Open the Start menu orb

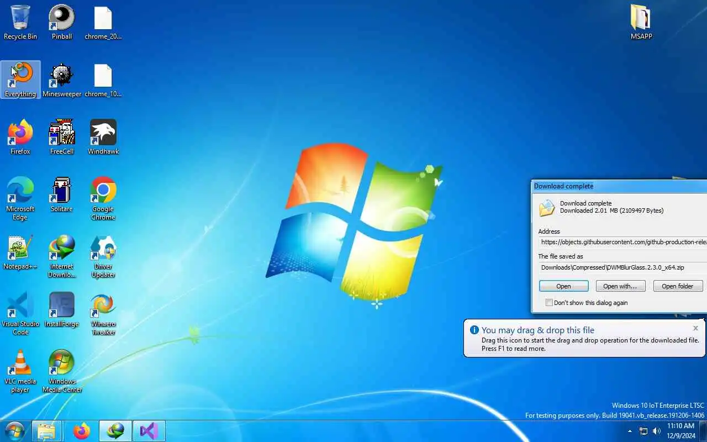pos(14,431)
